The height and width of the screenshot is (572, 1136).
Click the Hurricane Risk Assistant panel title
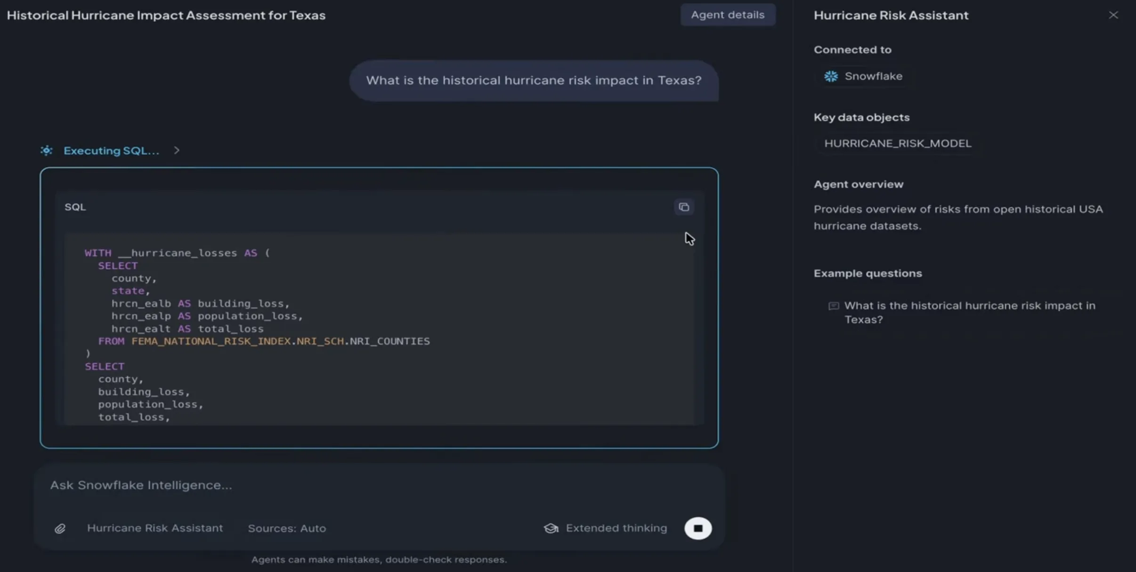coord(891,15)
